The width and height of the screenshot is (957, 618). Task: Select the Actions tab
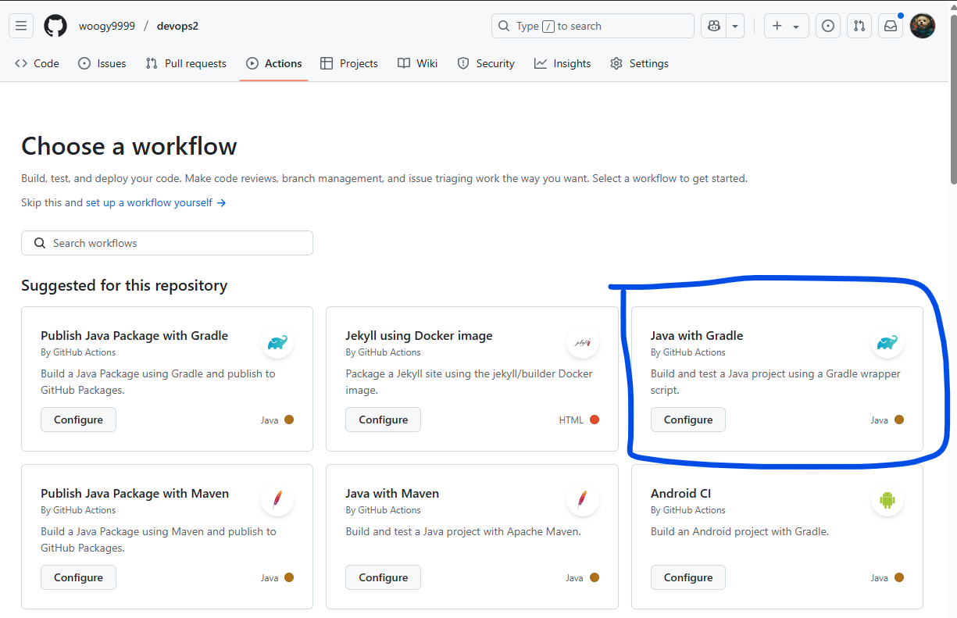click(274, 63)
